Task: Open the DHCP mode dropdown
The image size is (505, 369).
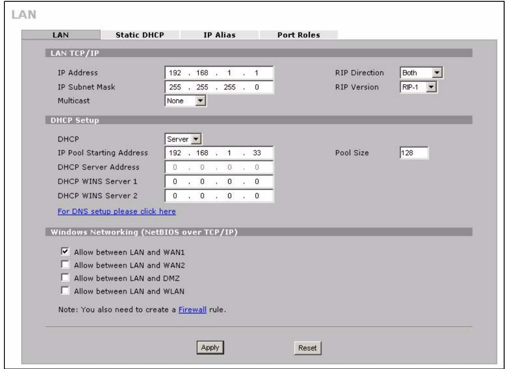Action: [x=183, y=139]
